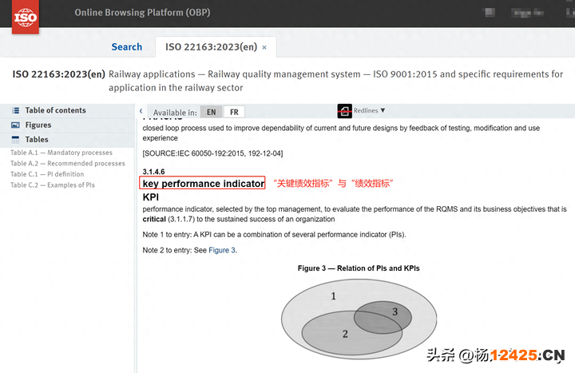Open the Figures section
This screenshot has height=373, width=575.
click(x=38, y=125)
